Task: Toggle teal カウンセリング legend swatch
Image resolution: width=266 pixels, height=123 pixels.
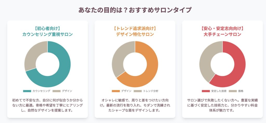Action: point(27,91)
